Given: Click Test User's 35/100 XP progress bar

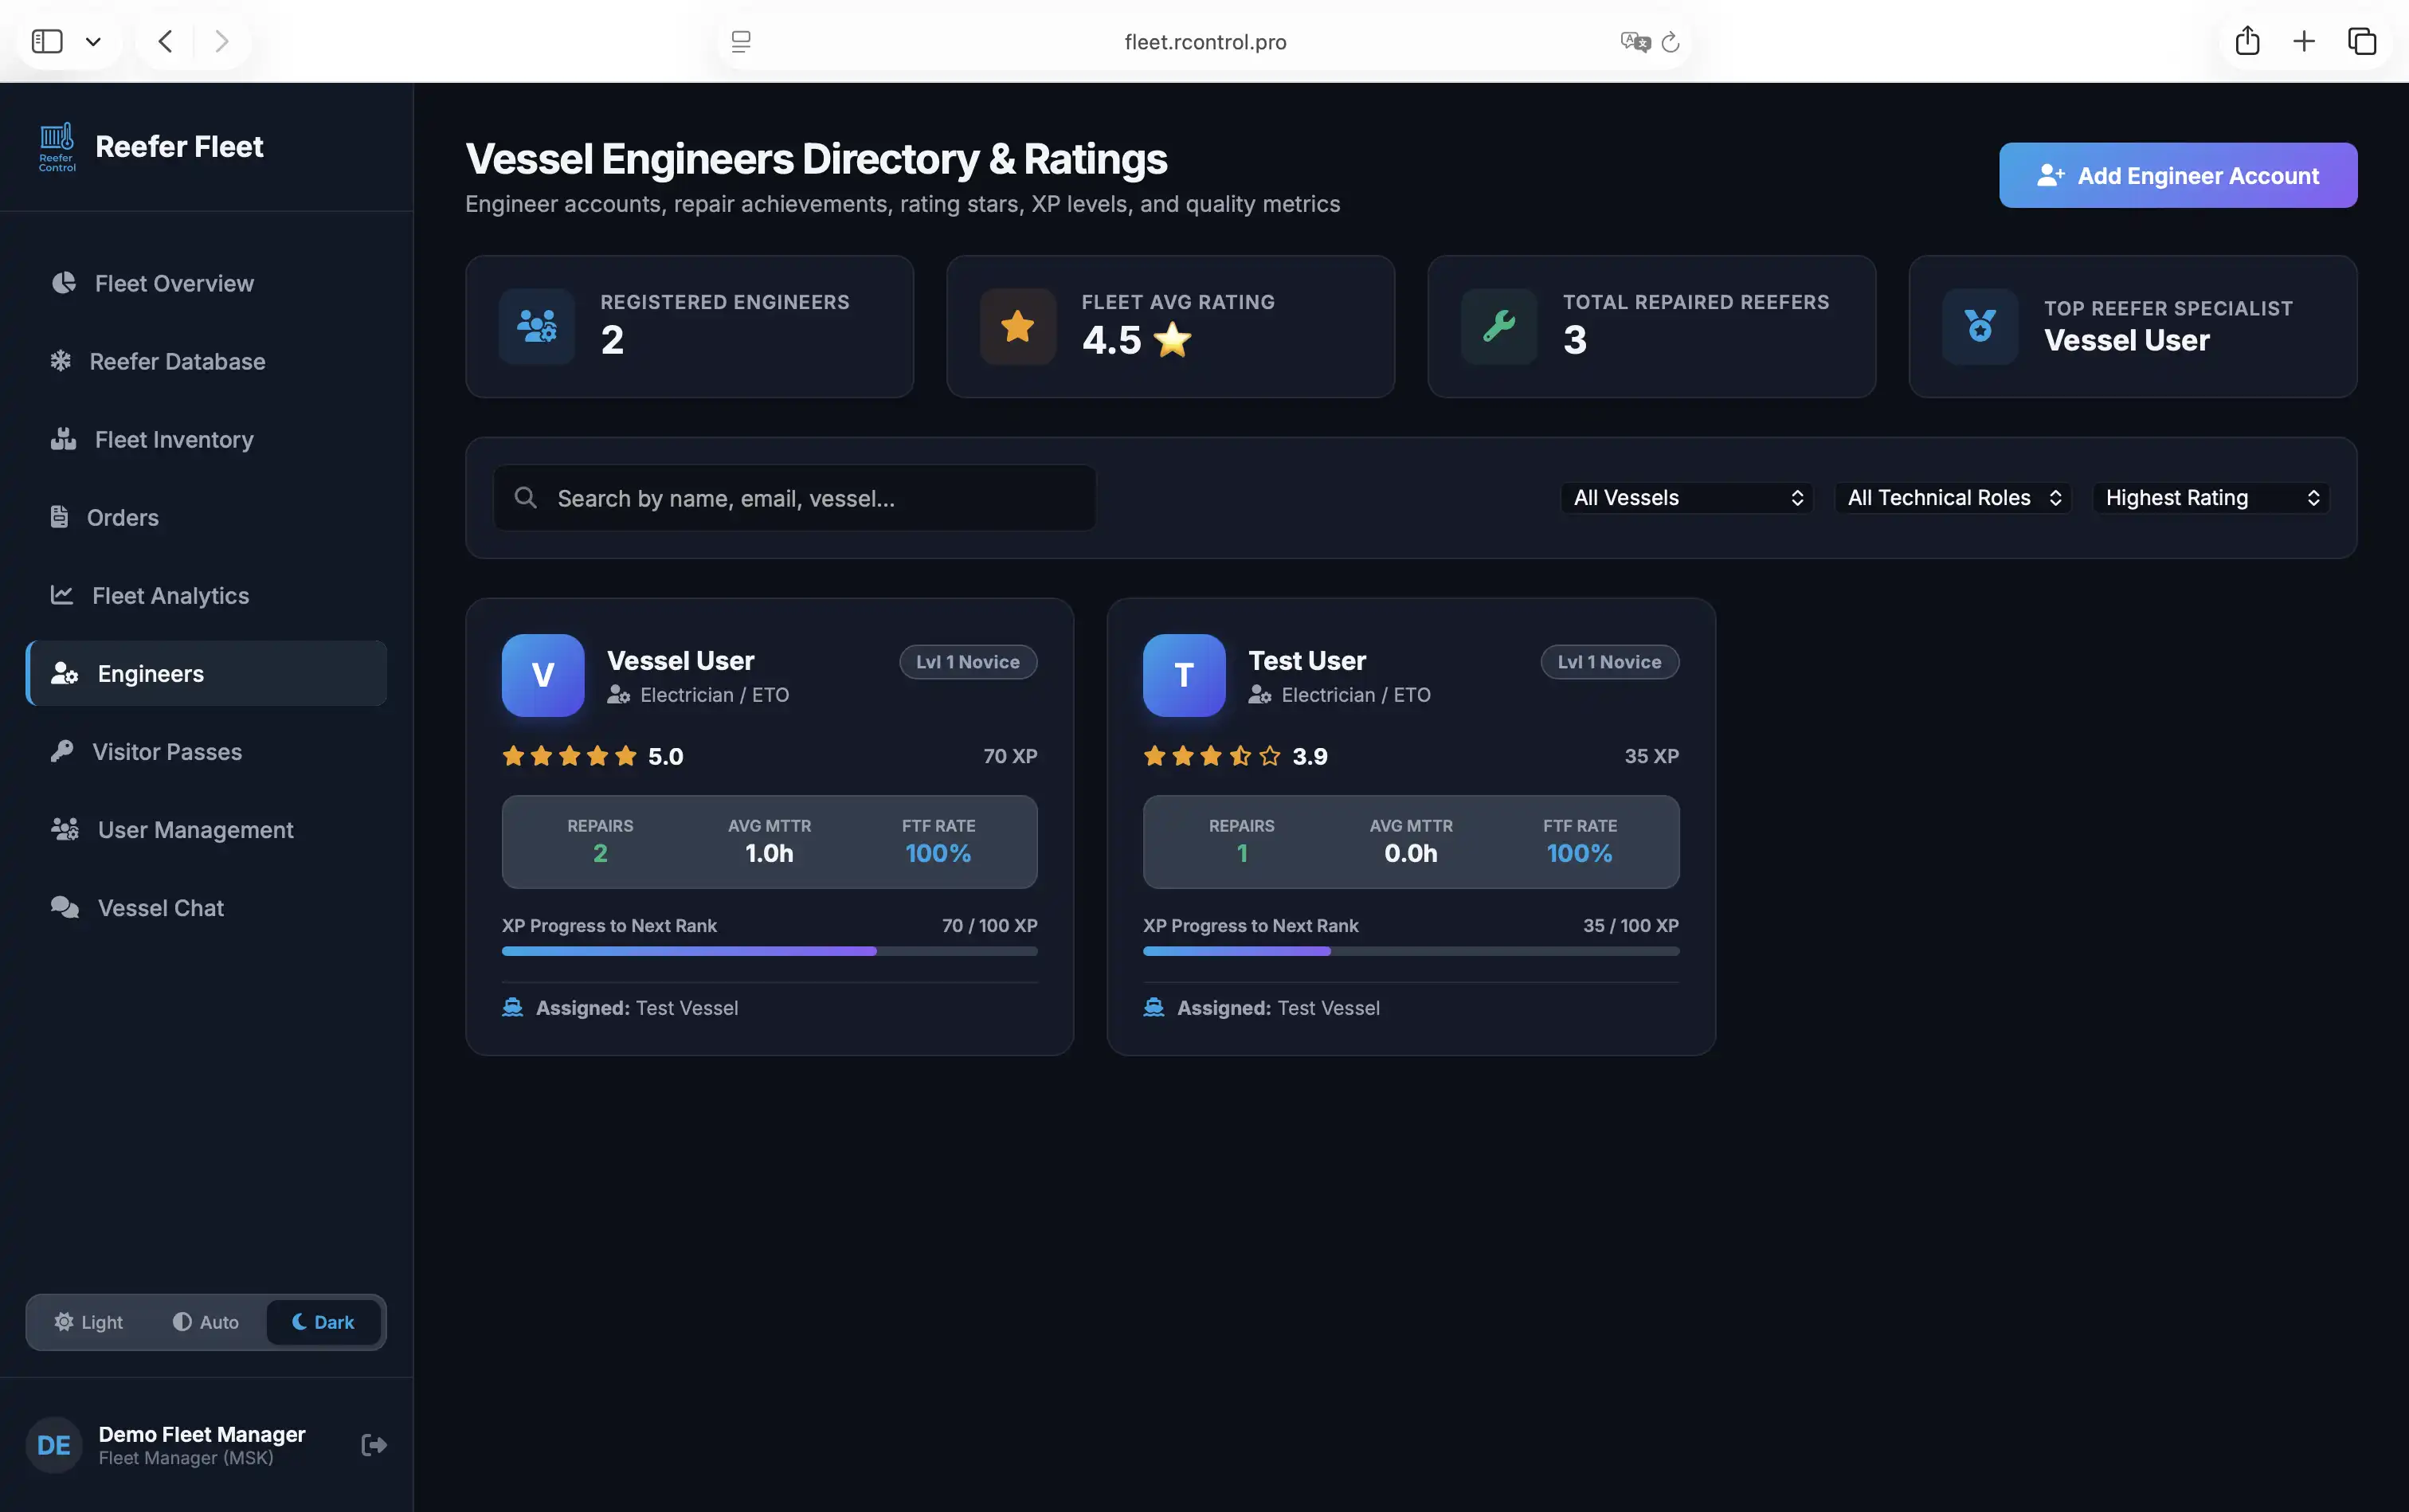Looking at the screenshot, I should click(x=1411, y=951).
